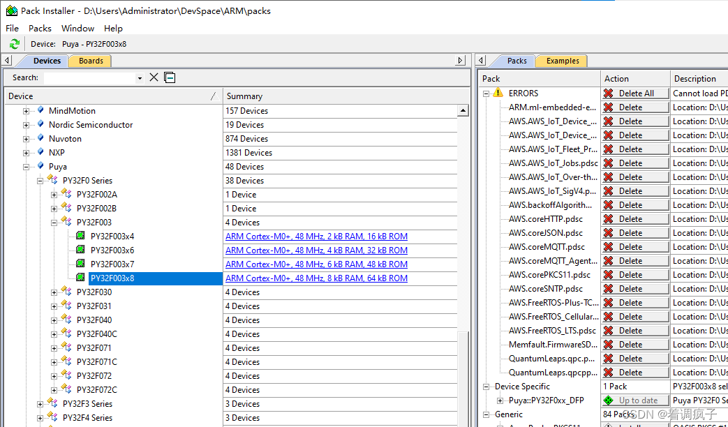
Task: Expand the Nordic Semiconductor node
Action: coord(27,125)
